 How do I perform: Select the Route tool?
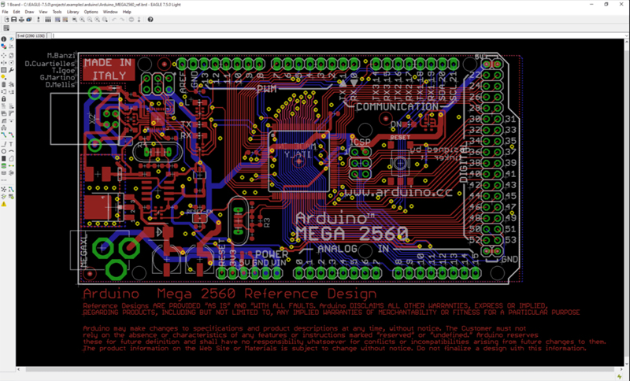point(4,135)
